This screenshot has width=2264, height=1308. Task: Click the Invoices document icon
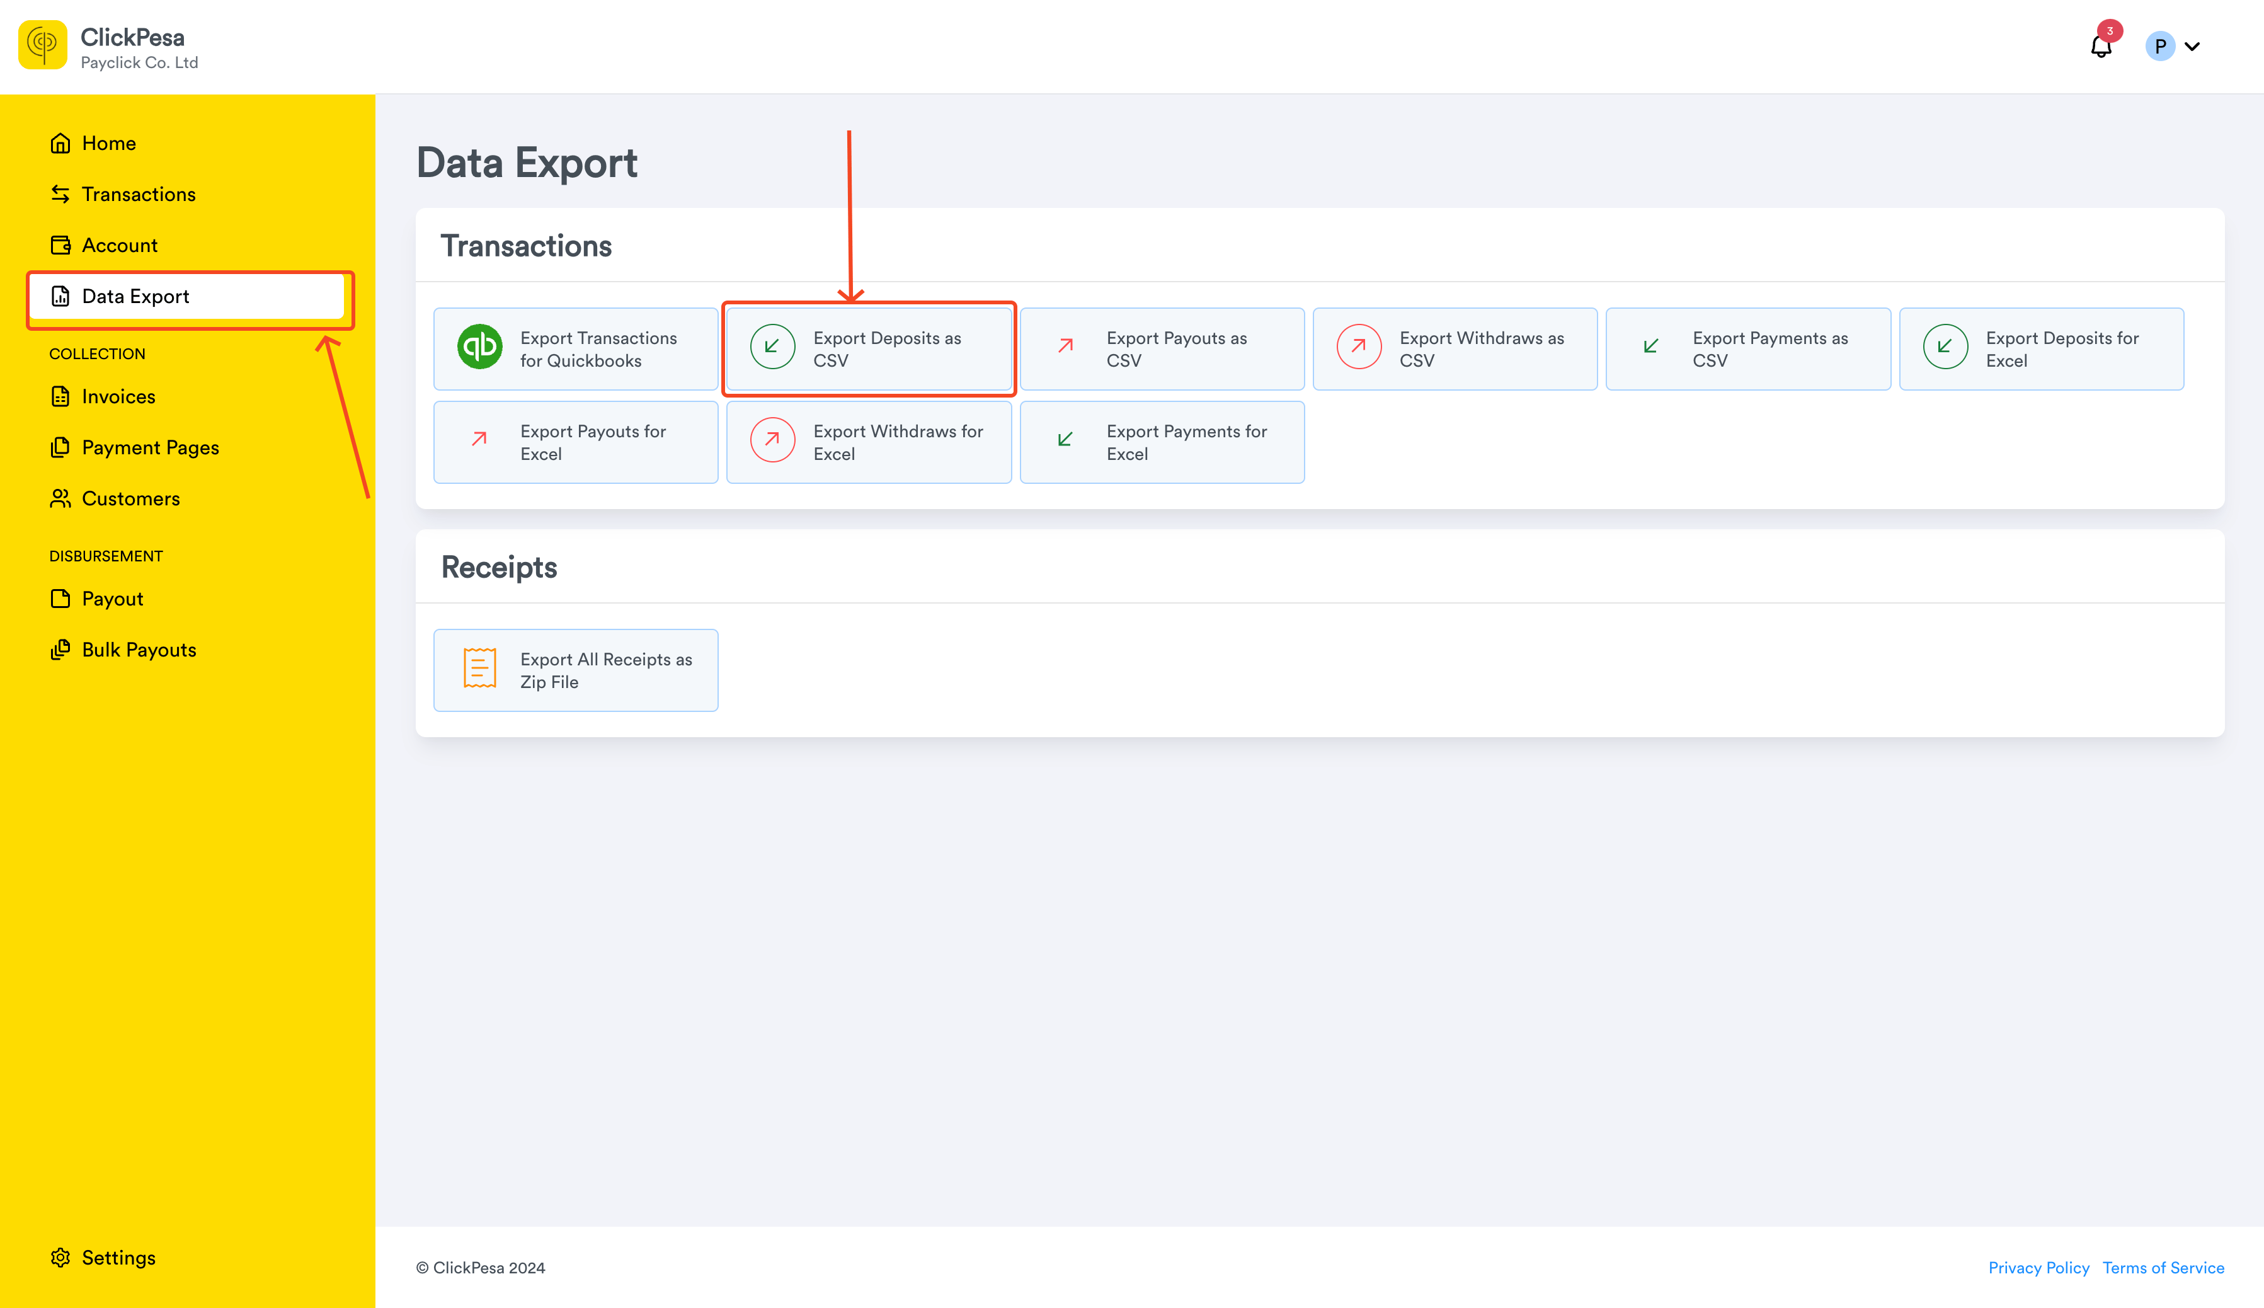tap(60, 396)
